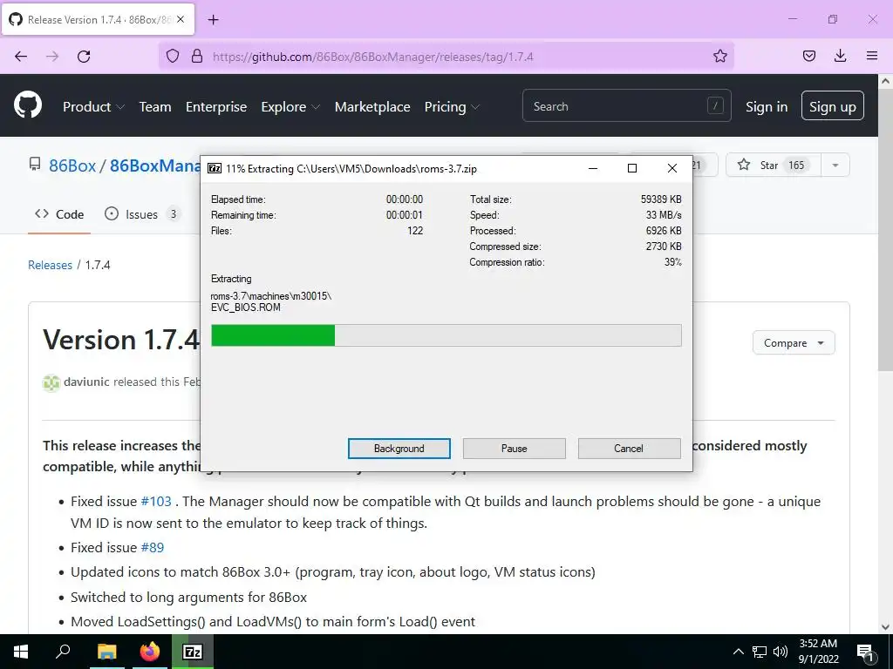Go to Releases breadcrumb link

[x=50, y=265]
